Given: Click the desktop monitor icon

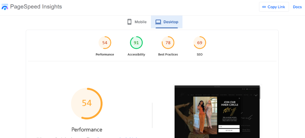Looking at the screenshot, I should tap(158, 22).
